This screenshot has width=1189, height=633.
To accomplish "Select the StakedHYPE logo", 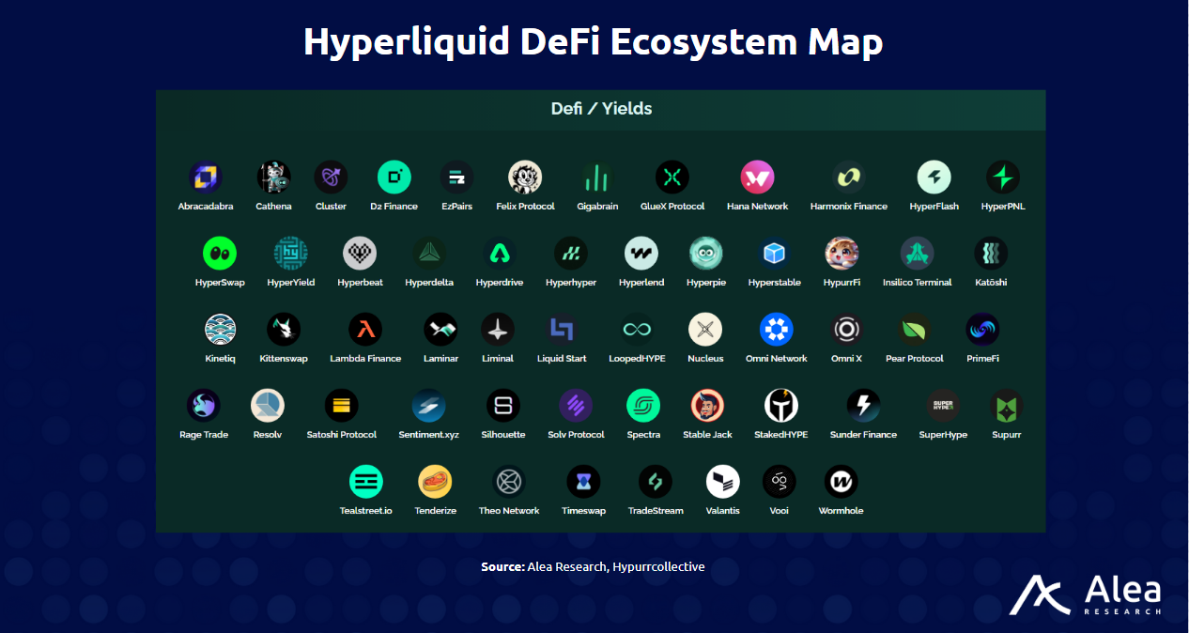I will pyautogui.click(x=780, y=406).
